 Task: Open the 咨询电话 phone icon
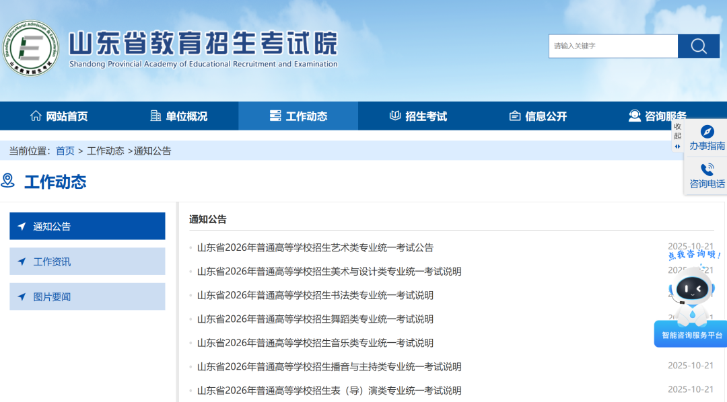(707, 169)
